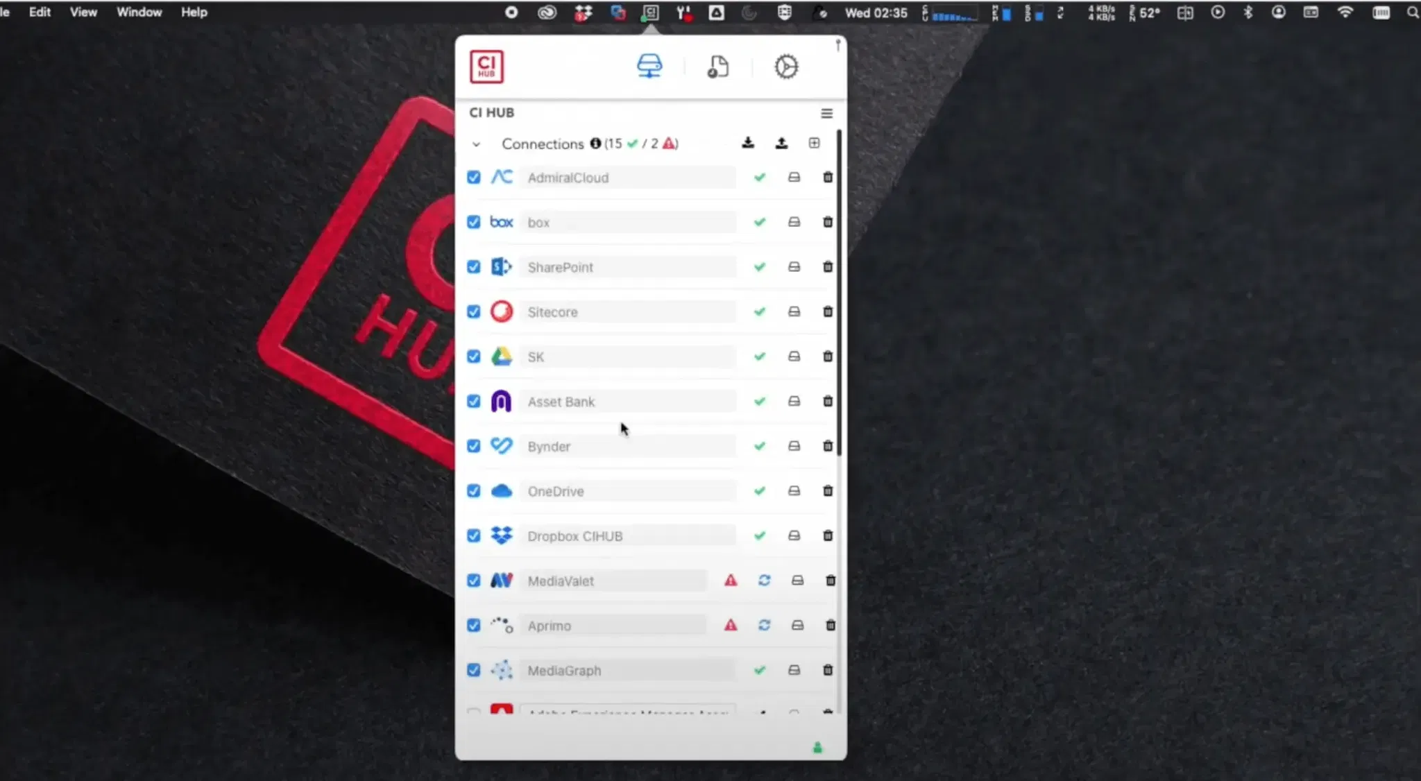Uncheck the MediaValet connection checkbox
The width and height of the screenshot is (1421, 781).
click(x=474, y=581)
